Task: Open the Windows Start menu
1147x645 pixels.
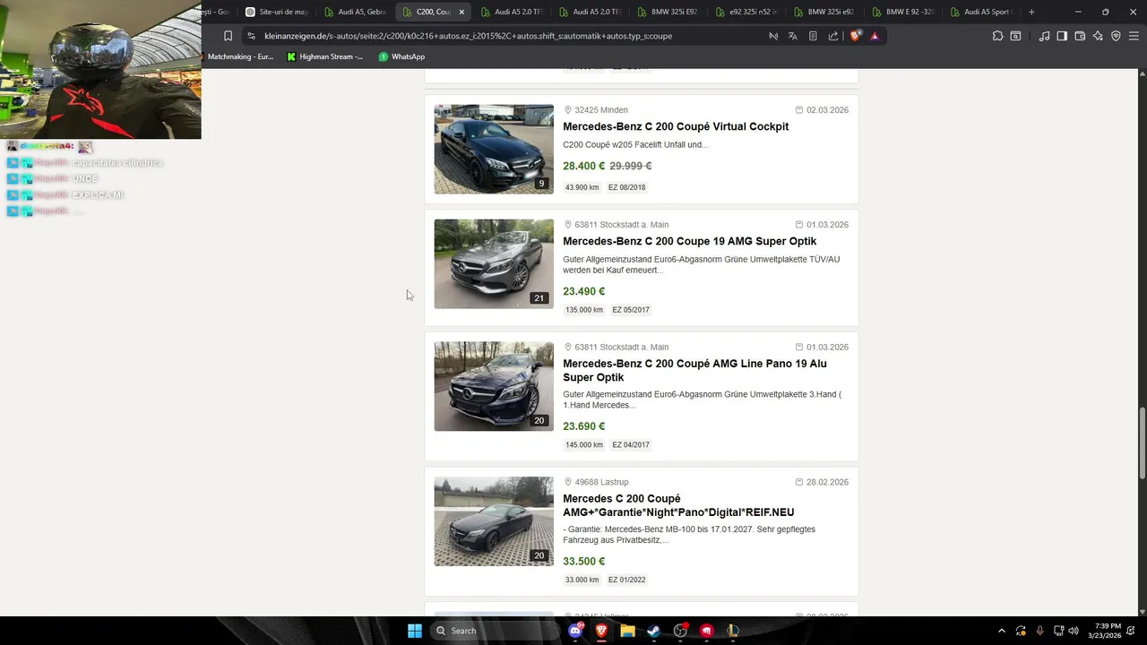Action: click(414, 631)
